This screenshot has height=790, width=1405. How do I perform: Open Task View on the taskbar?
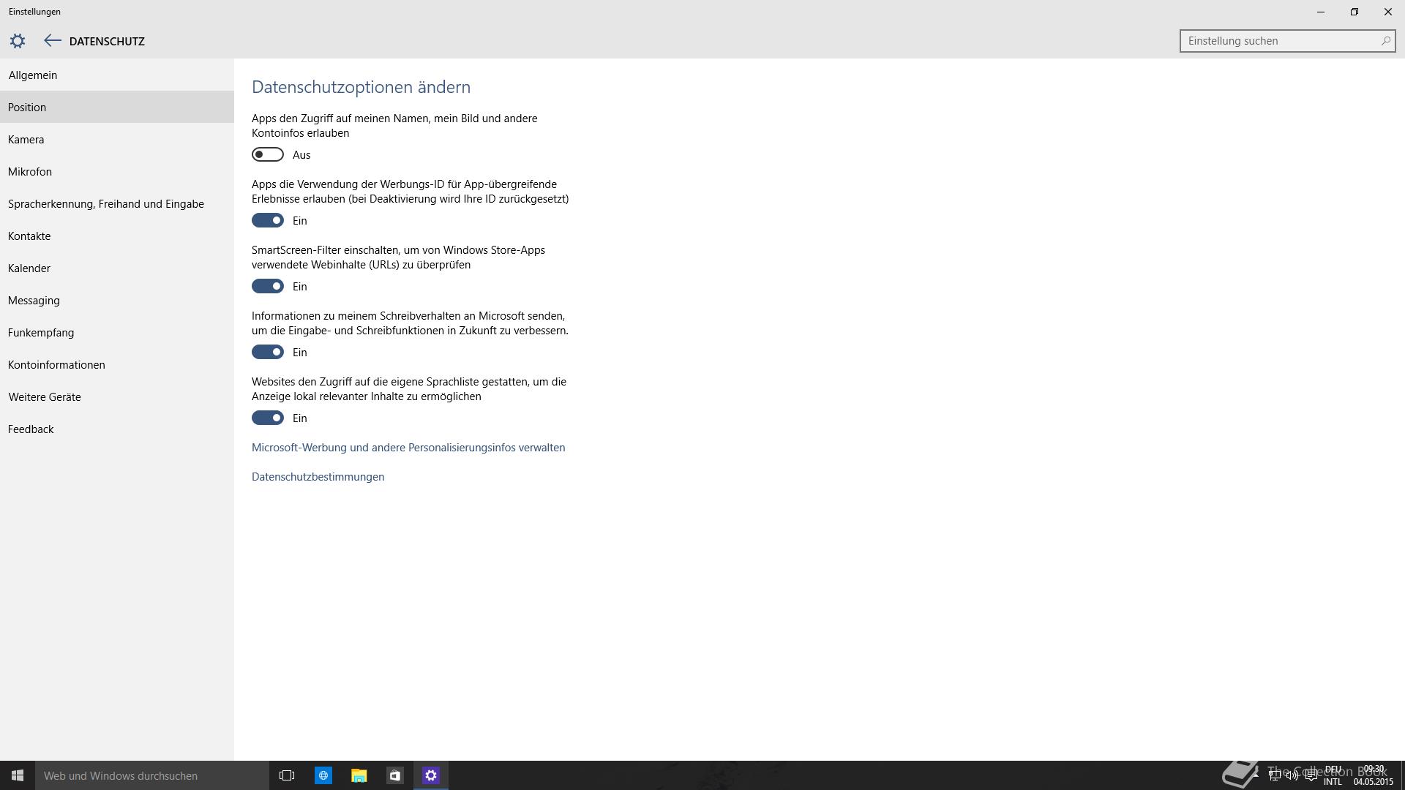point(287,775)
